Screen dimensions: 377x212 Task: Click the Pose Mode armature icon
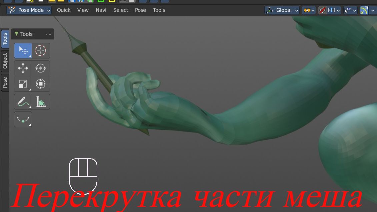click(12, 10)
